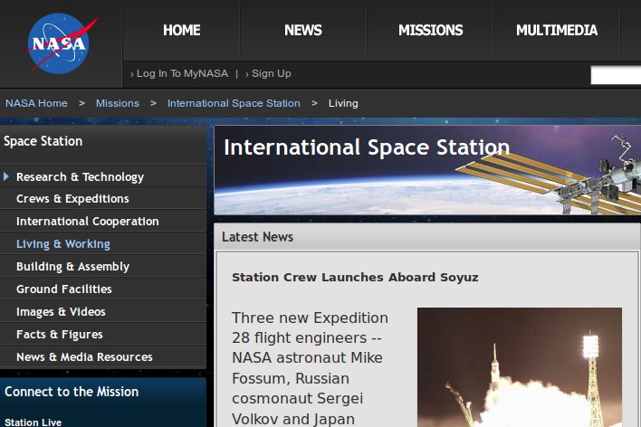Viewport: 641px width, 427px height.
Task: Select Space Station sidebar heading
Action: [43, 141]
